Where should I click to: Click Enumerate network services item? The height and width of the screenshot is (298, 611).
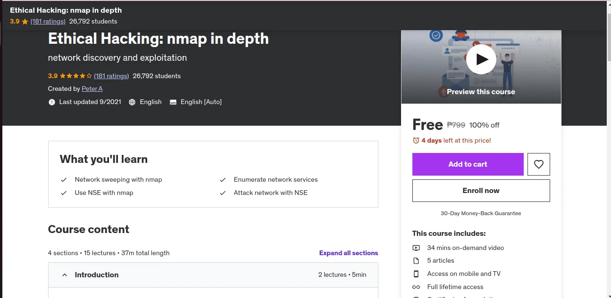(x=276, y=179)
